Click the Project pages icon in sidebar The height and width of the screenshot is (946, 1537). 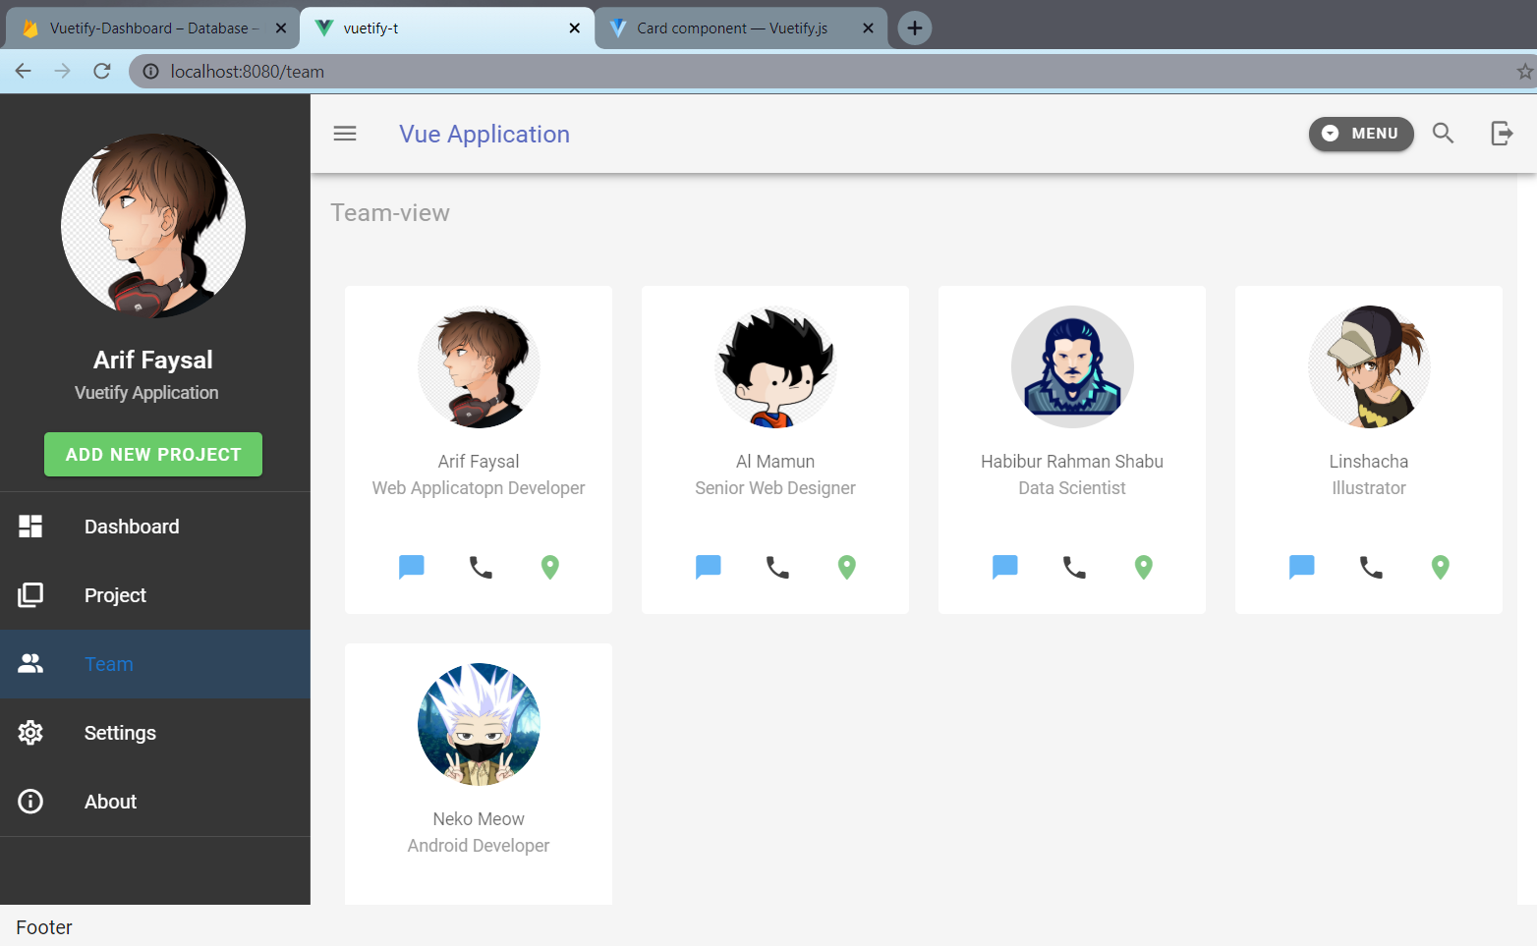[x=30, y=594]
